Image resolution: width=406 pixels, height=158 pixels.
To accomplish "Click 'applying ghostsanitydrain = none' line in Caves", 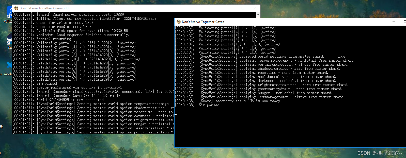I will point(259,89).
